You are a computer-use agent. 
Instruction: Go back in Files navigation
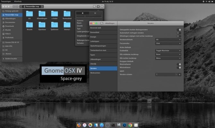[x=14, y=6]
